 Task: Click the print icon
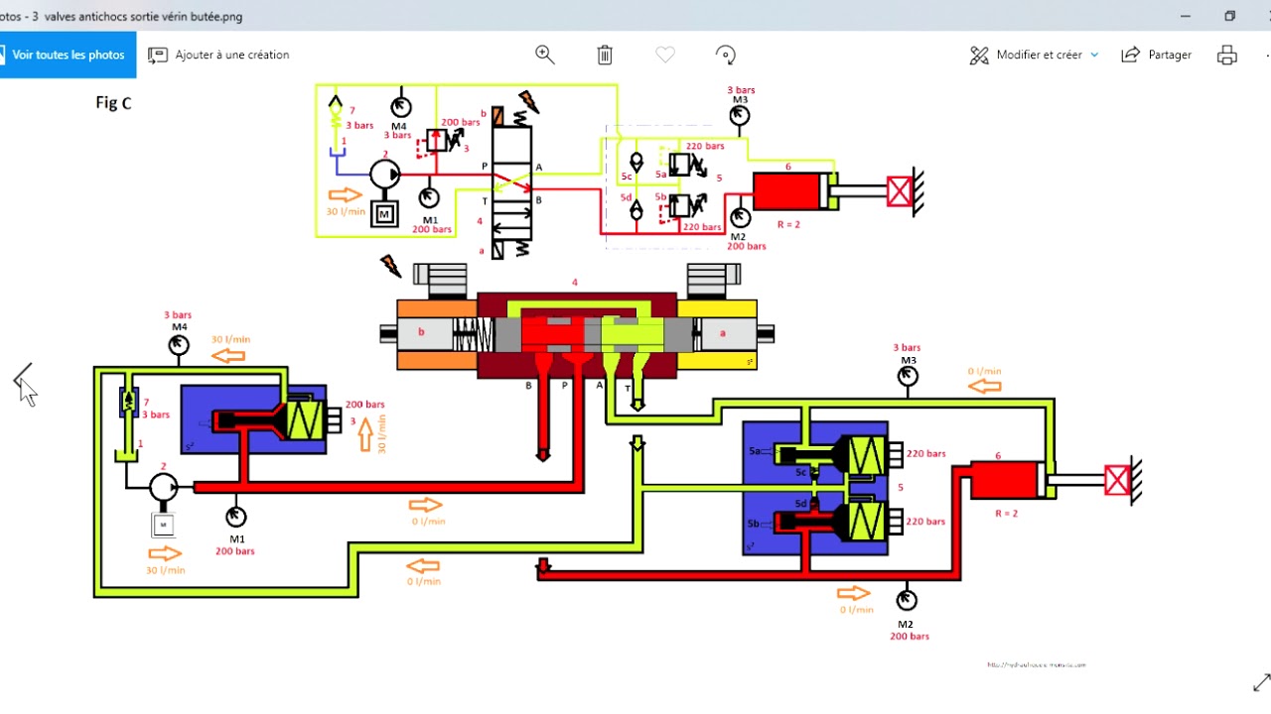pyautogui.click(x=1227, y=55)
